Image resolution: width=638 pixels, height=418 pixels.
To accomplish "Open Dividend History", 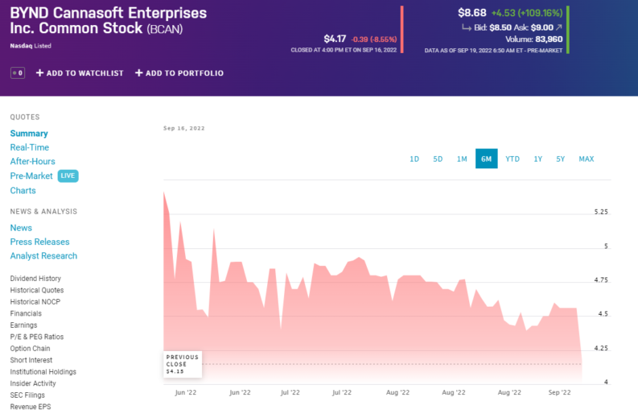I will point(35,279).
